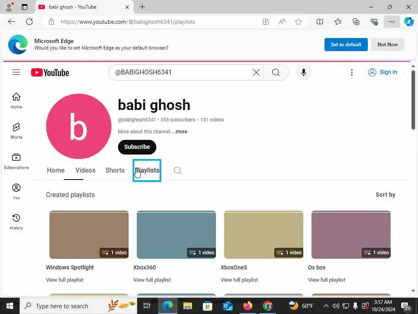Switch to channel Shorts tab
Image resolution: width=418 pixels, height=314 pixels.
(115, 170)
